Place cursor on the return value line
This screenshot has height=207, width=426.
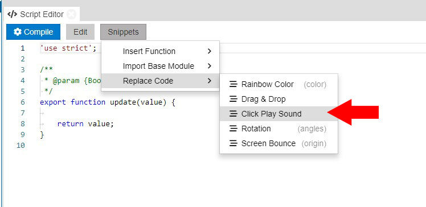[x=85, y=124]
